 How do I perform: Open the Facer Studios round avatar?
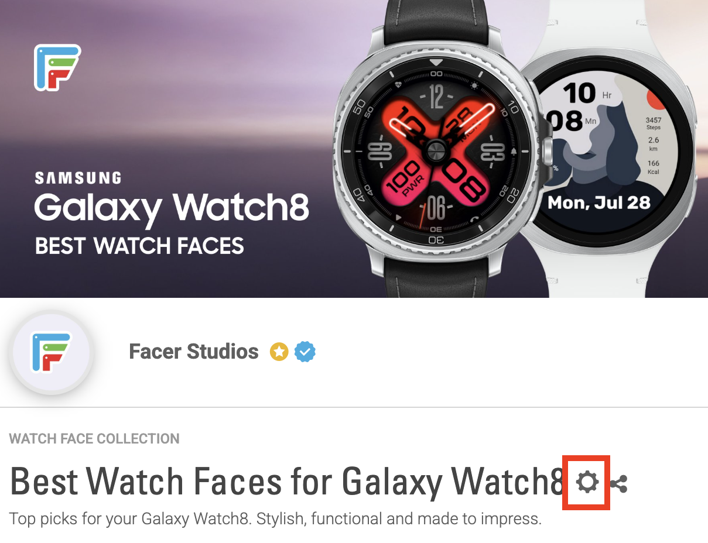51,353
